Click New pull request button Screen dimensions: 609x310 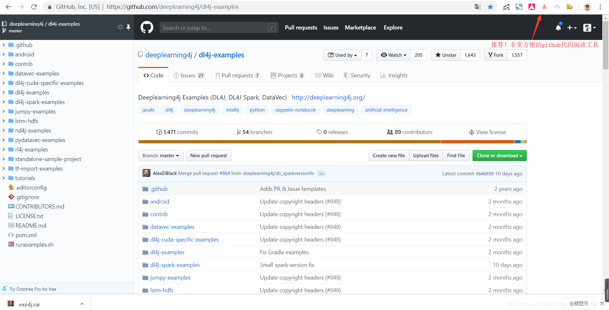point(209,156)
